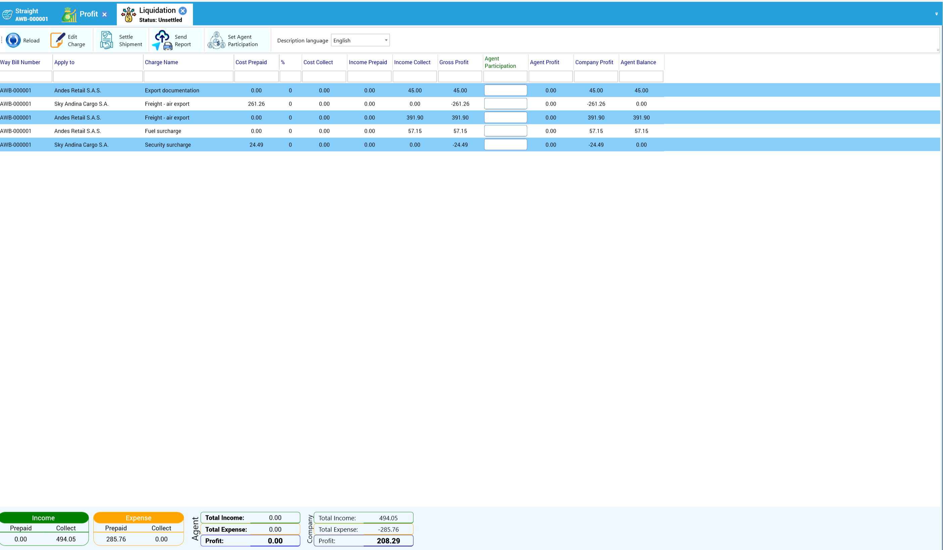This screenshot has width=943, height=550.
Task: Sort by Company Profit column header
Action: click(x=594, y=62)
